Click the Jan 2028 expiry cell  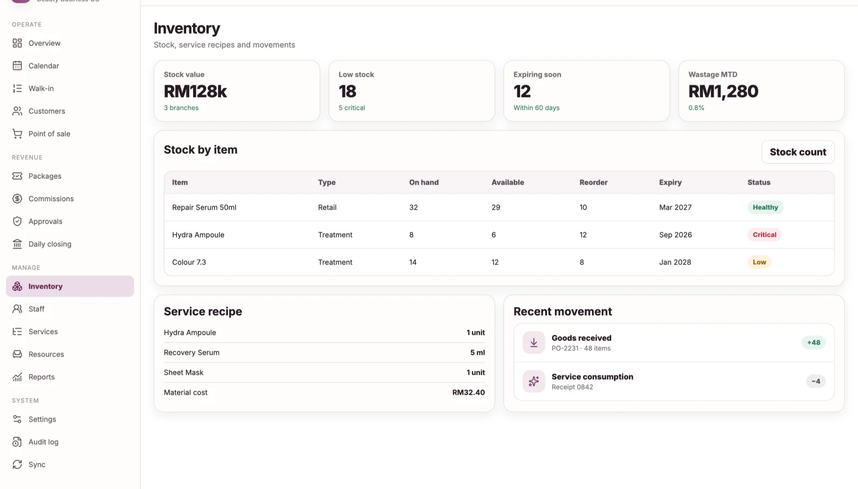coord(675,262)
